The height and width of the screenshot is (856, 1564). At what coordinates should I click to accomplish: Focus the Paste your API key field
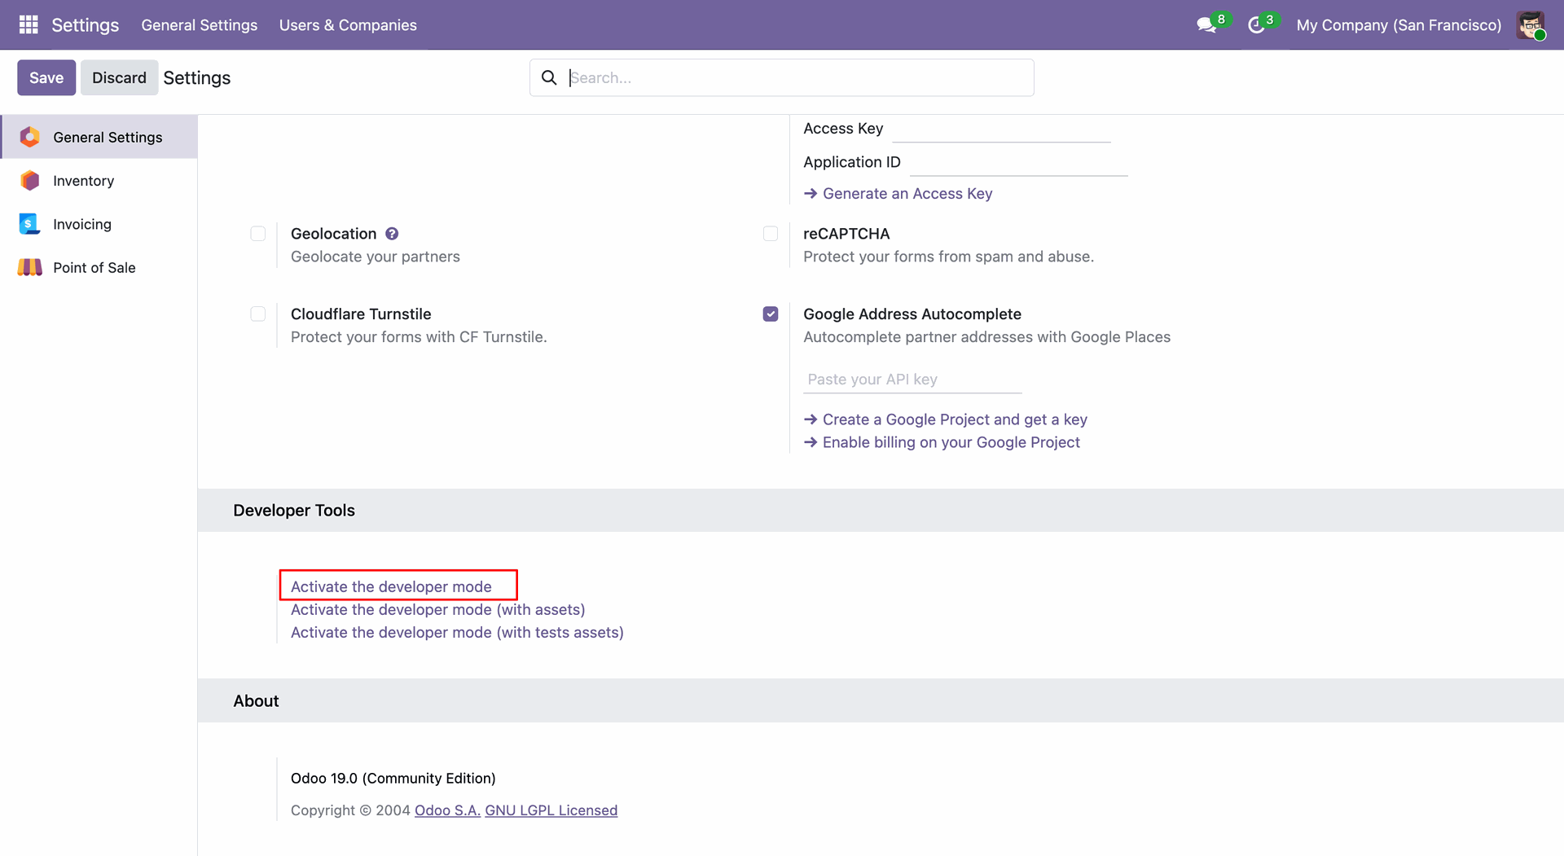(912, 380)
